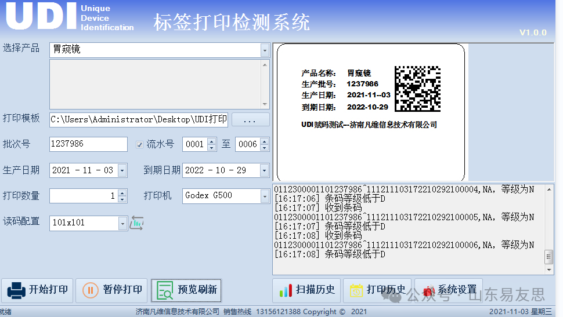Click the magnifier document icon on 预览刷新
This screenshot has height=317, width=563.
(x=165, y=290)
